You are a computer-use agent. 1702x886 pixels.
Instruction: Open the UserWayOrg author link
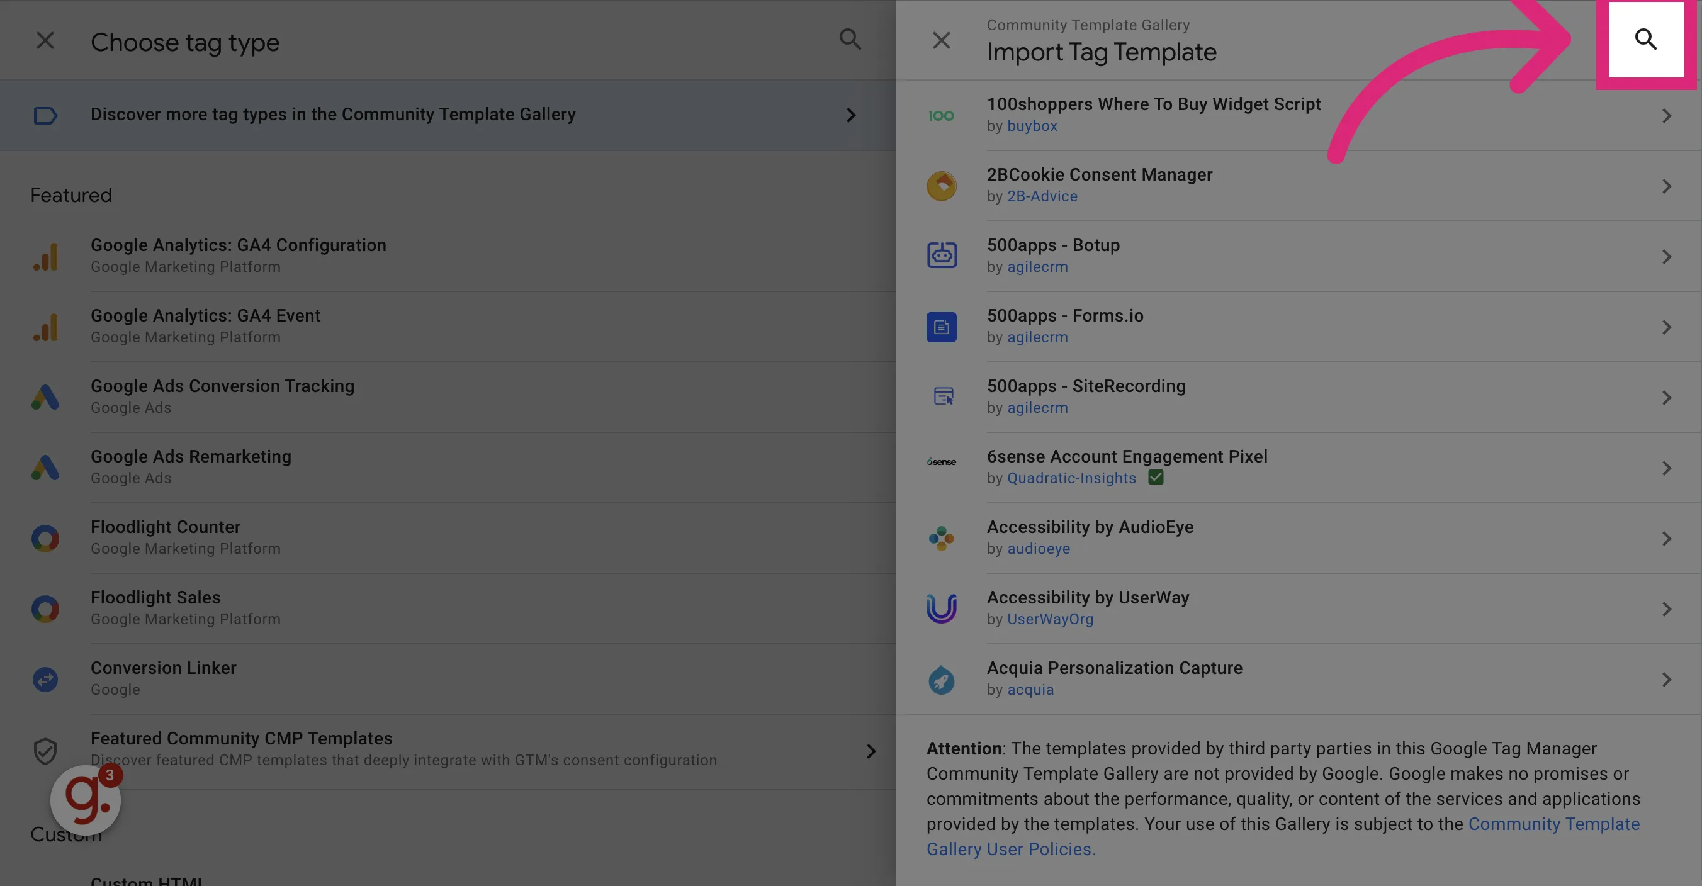tap(1050, 619)
